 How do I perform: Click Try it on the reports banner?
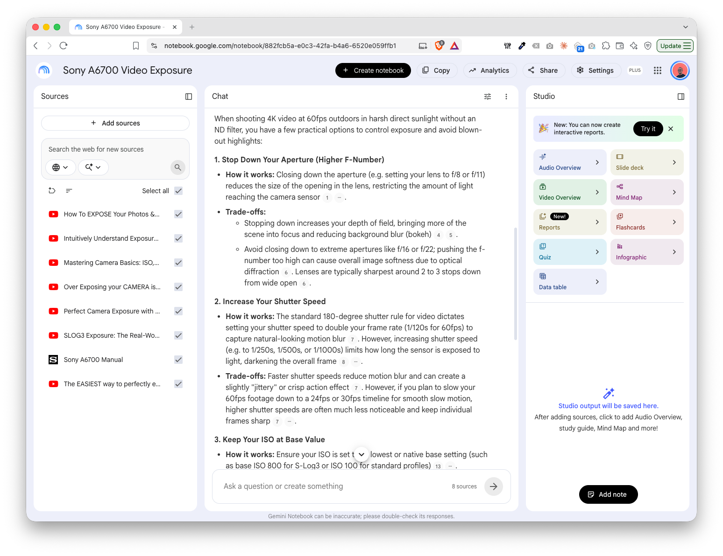click(648, 129)
